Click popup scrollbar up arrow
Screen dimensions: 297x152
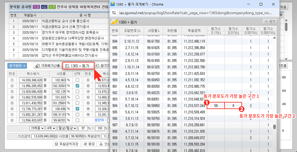tap(274, 38)
